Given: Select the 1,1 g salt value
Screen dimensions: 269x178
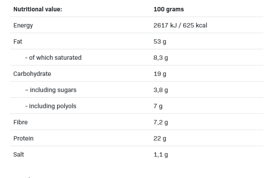Looking at the screenshot, I should 161,155.
